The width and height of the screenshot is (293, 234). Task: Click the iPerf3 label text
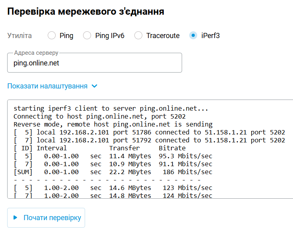coord(210,36)
